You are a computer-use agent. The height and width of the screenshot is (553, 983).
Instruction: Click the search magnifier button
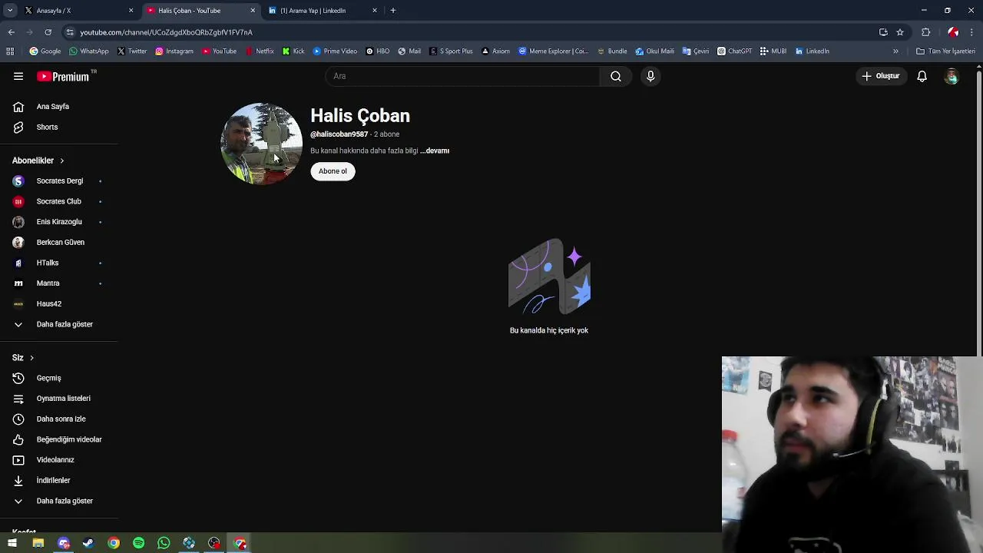click(x=615, y=76)
